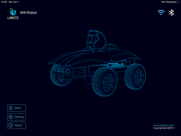Tap the wireframe robot car image
The height and width of the screenshot is (136, 181).
pos(97,63)
